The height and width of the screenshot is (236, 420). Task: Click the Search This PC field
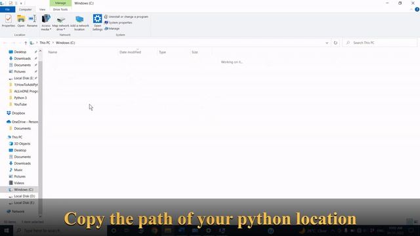tap(380, 43)
